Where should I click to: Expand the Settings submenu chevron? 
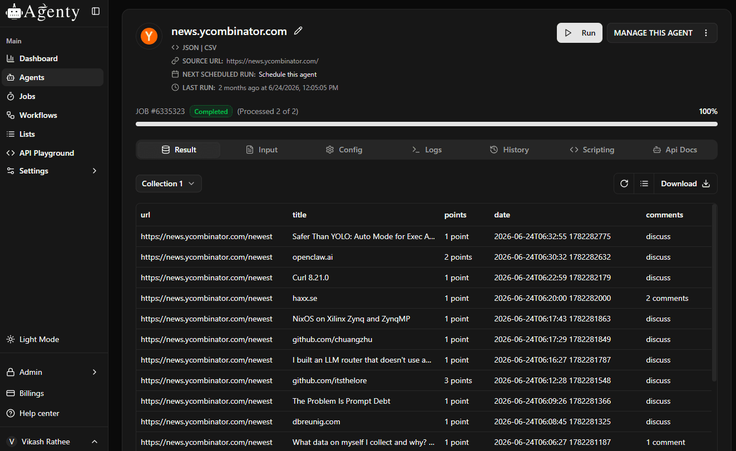(x=95, y=171)
